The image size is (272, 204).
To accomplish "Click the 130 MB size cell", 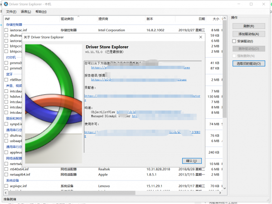I will [x=214, y=97].
